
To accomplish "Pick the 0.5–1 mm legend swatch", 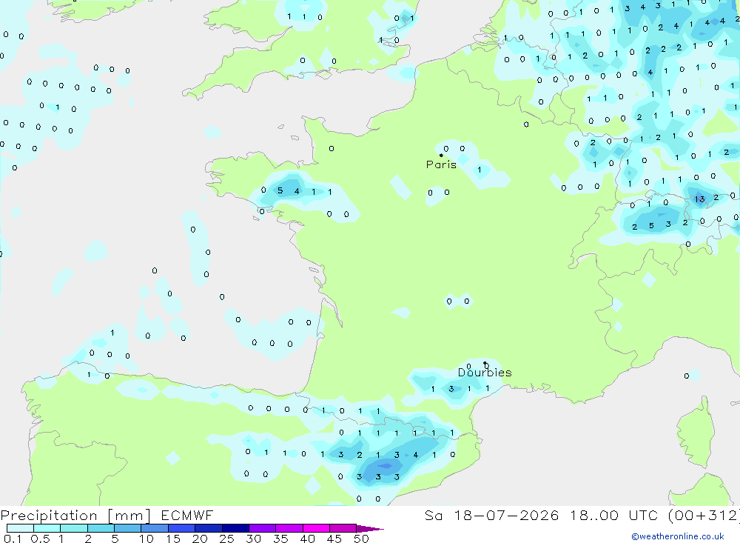I will pos(47,528).
